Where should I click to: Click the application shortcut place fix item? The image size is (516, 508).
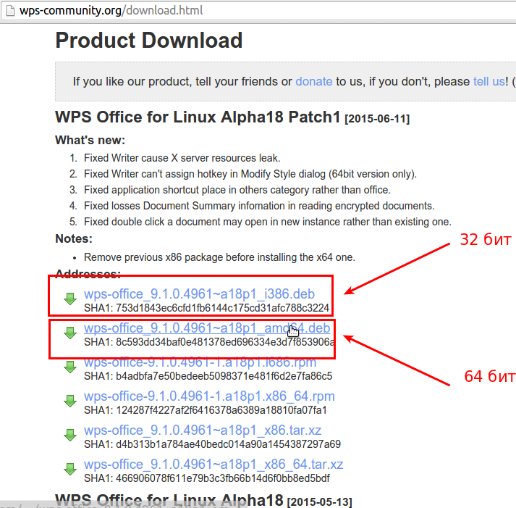point(237,190)
